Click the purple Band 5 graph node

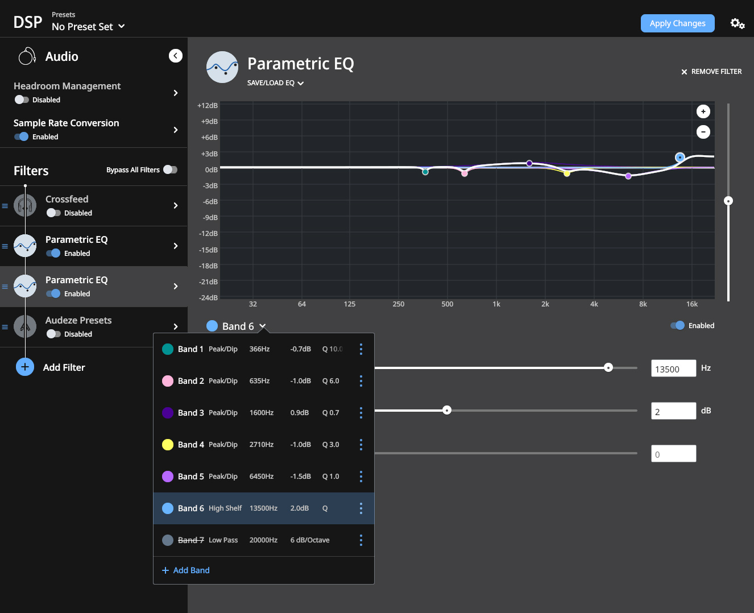pos(628,176)
